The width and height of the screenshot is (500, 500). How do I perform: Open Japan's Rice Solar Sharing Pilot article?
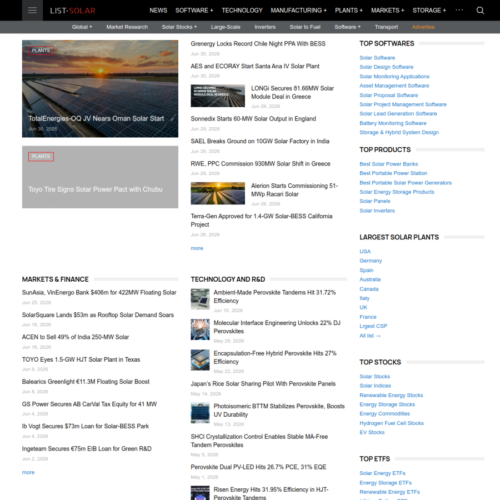(x=263, y=383)
